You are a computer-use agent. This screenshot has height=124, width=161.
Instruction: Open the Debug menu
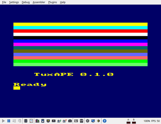26,2
